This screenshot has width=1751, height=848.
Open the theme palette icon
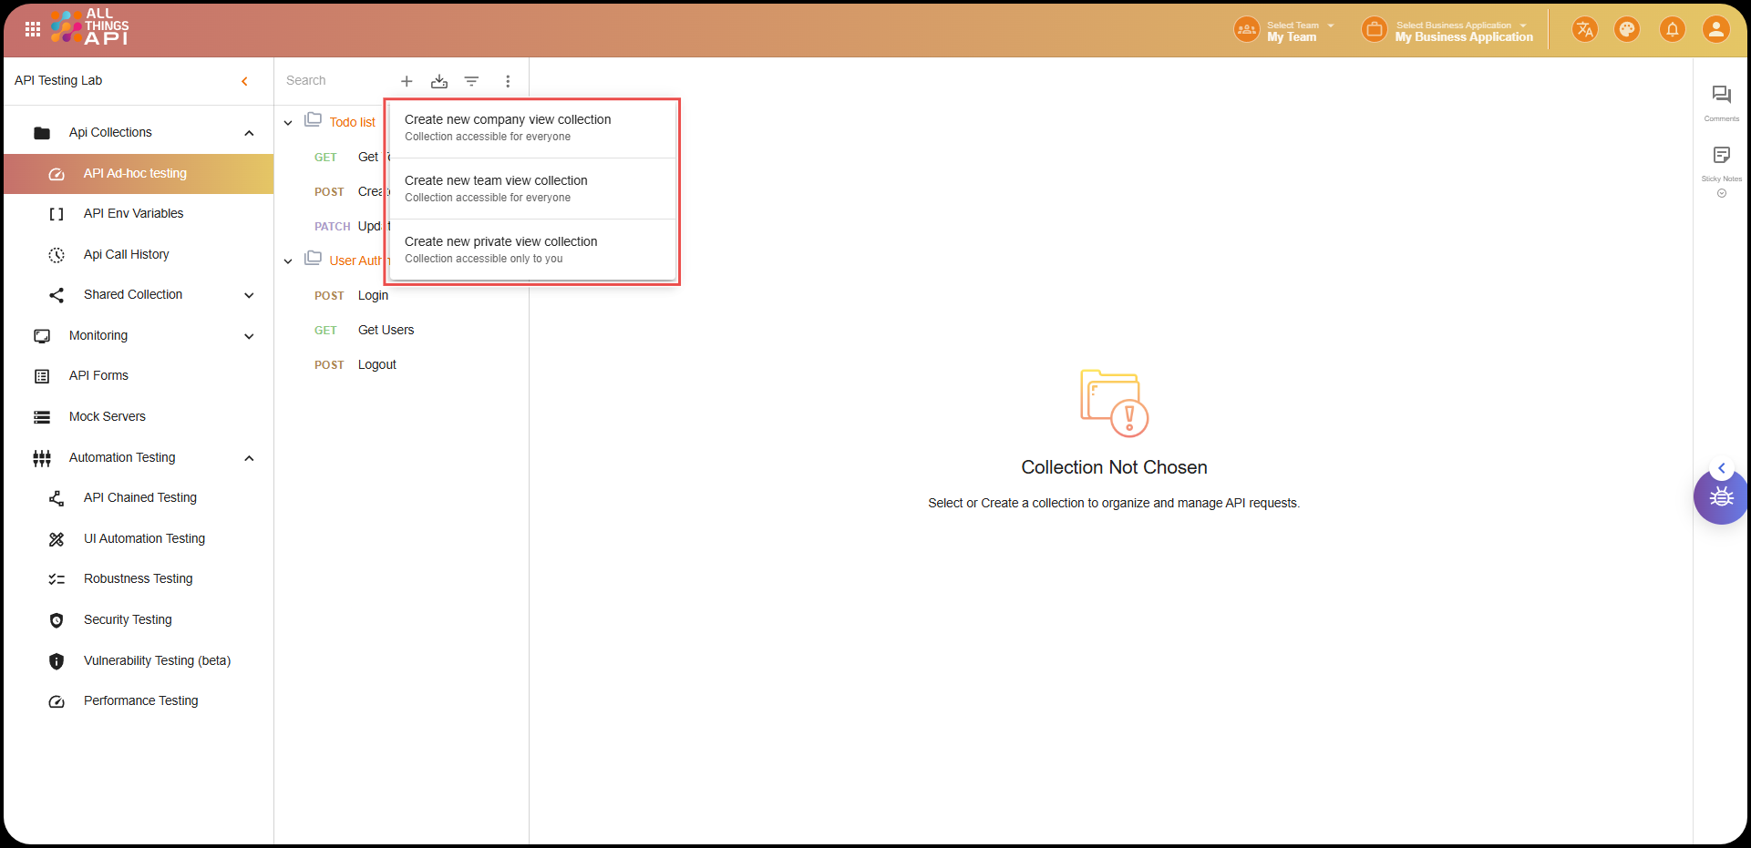click(x=1627, y=30)
